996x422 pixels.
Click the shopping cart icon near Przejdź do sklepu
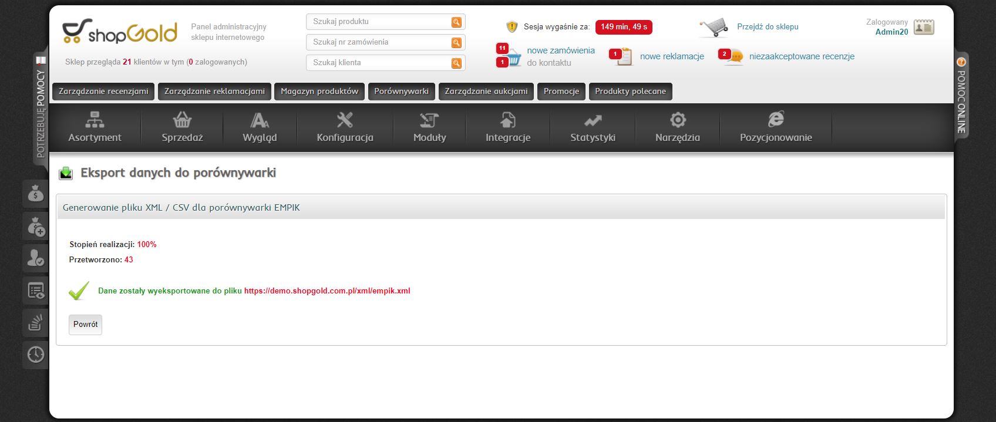(714, 27)
